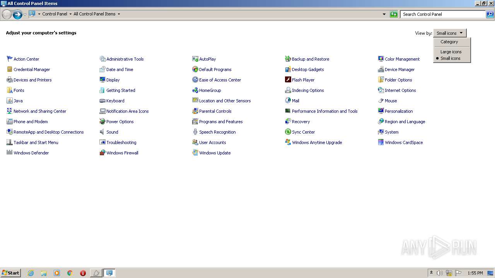Click the Mouse icon
The image size is (495, 278).
(x=381, y=101)
